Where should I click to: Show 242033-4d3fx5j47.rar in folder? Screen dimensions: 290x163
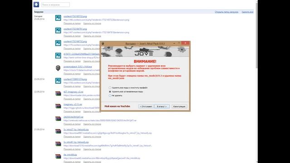click(x=72, y=124)
